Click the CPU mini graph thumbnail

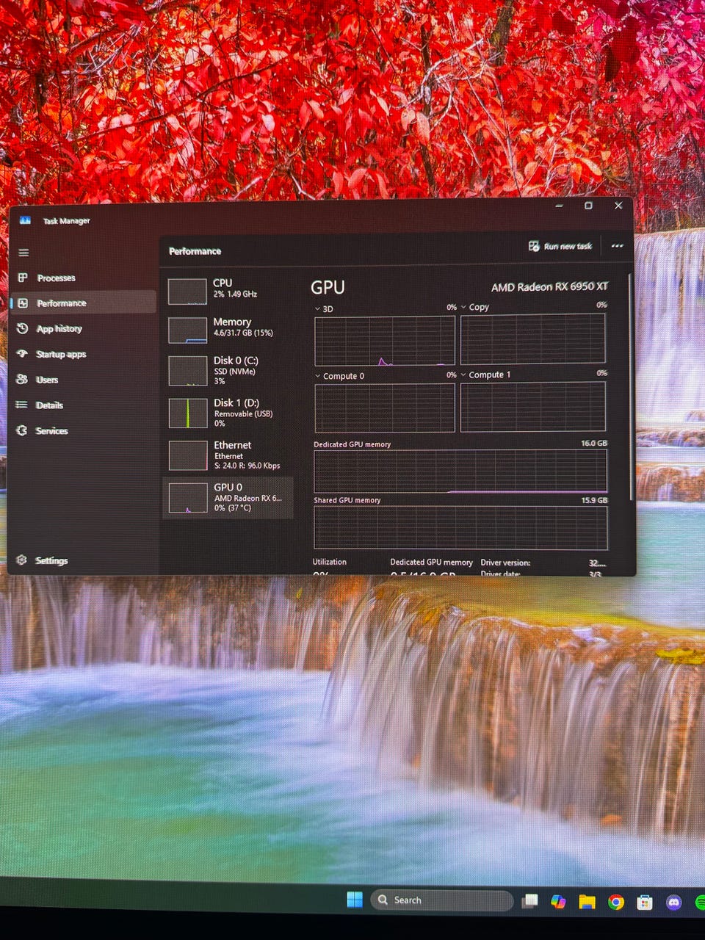click(187, 291)
